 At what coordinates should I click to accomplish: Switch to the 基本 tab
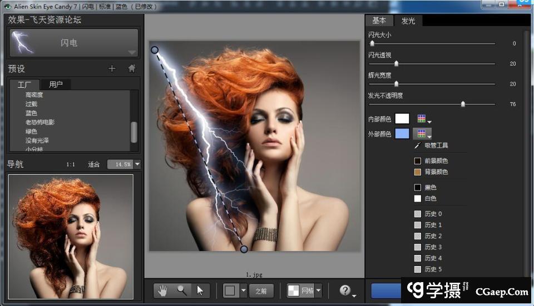pyautogui.click(x=379, y=21)
